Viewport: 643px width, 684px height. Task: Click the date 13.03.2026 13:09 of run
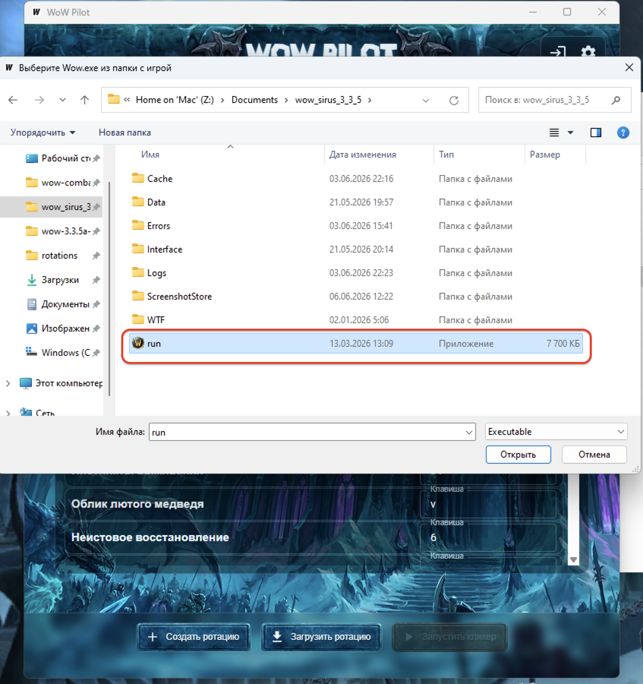coord(361,344)
